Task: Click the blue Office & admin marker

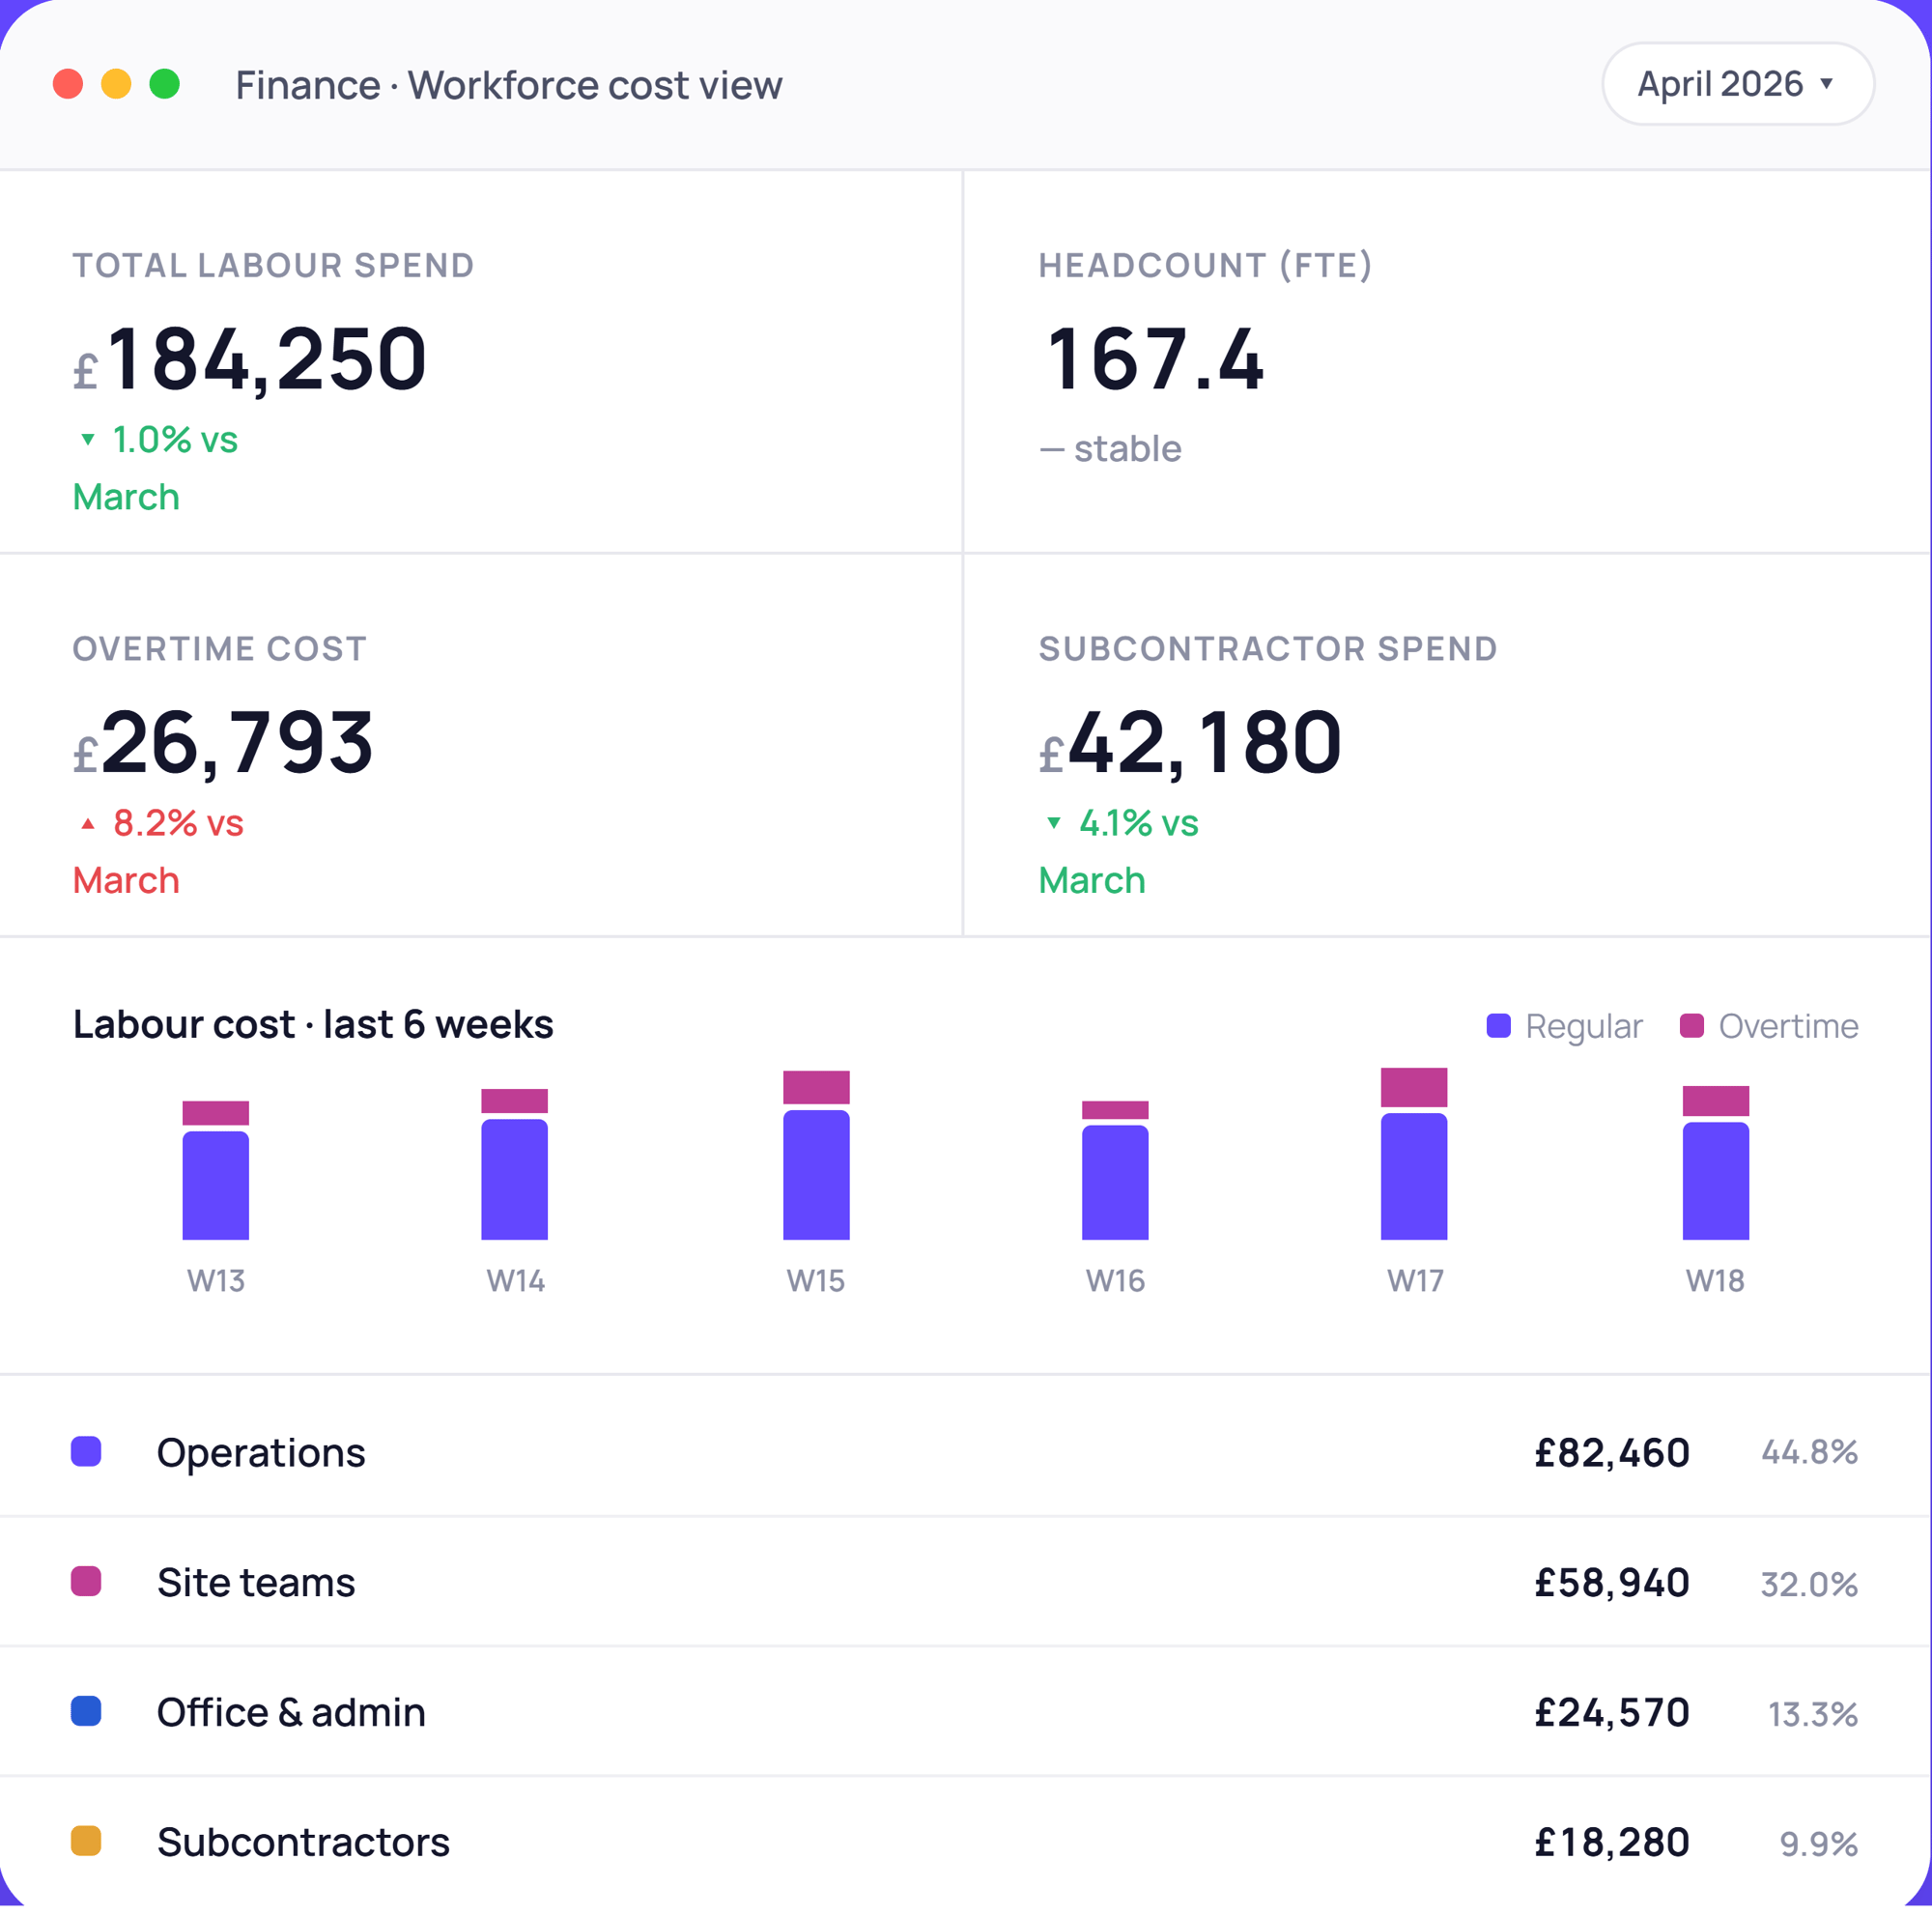Action: point(86,1711)
